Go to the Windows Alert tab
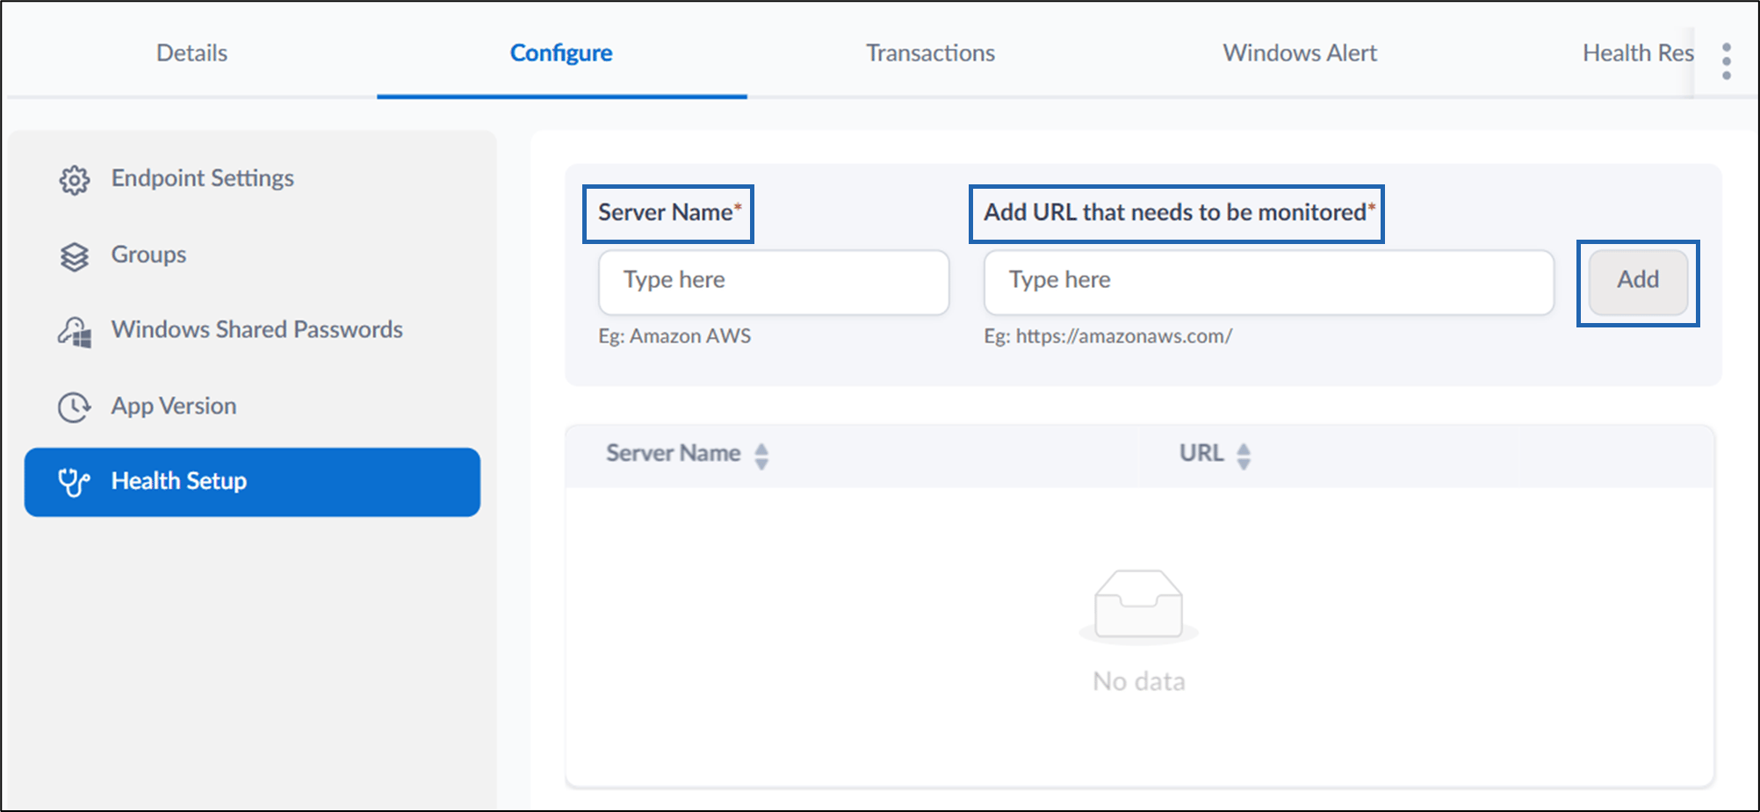 [1300, 53]
